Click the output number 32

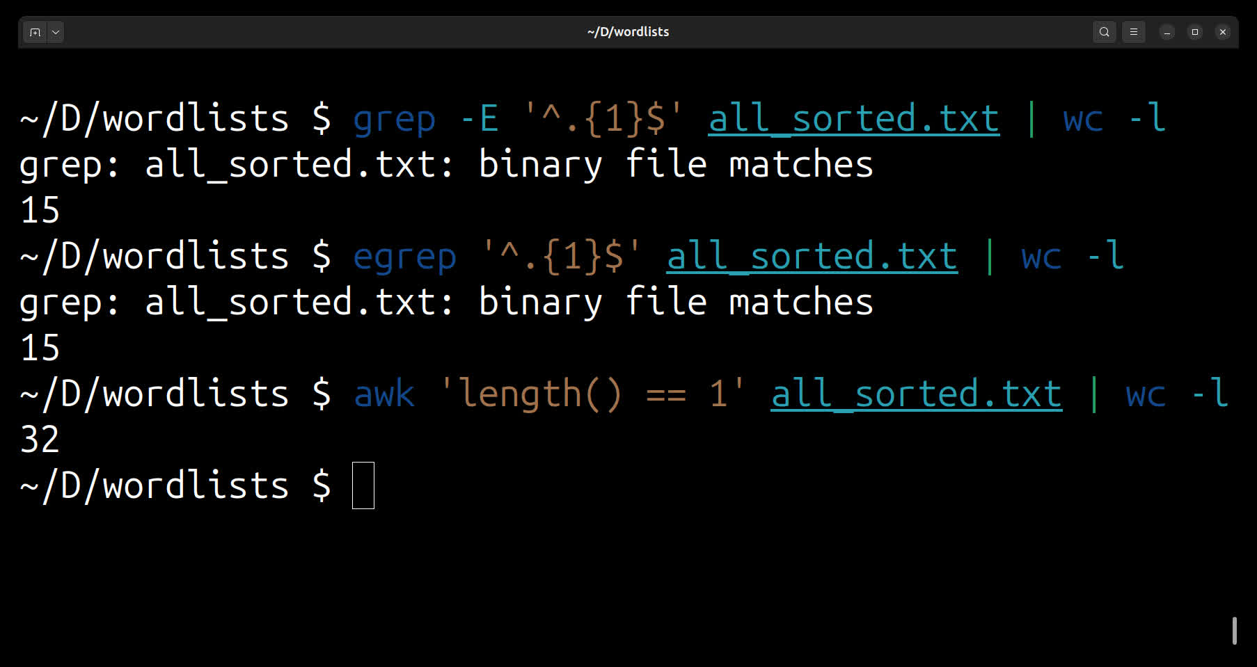click(x=40, y=440)
